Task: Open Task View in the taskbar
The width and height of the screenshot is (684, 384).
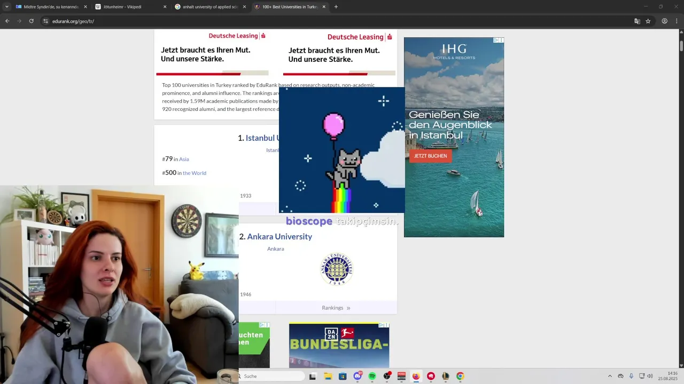Action: 313,376
